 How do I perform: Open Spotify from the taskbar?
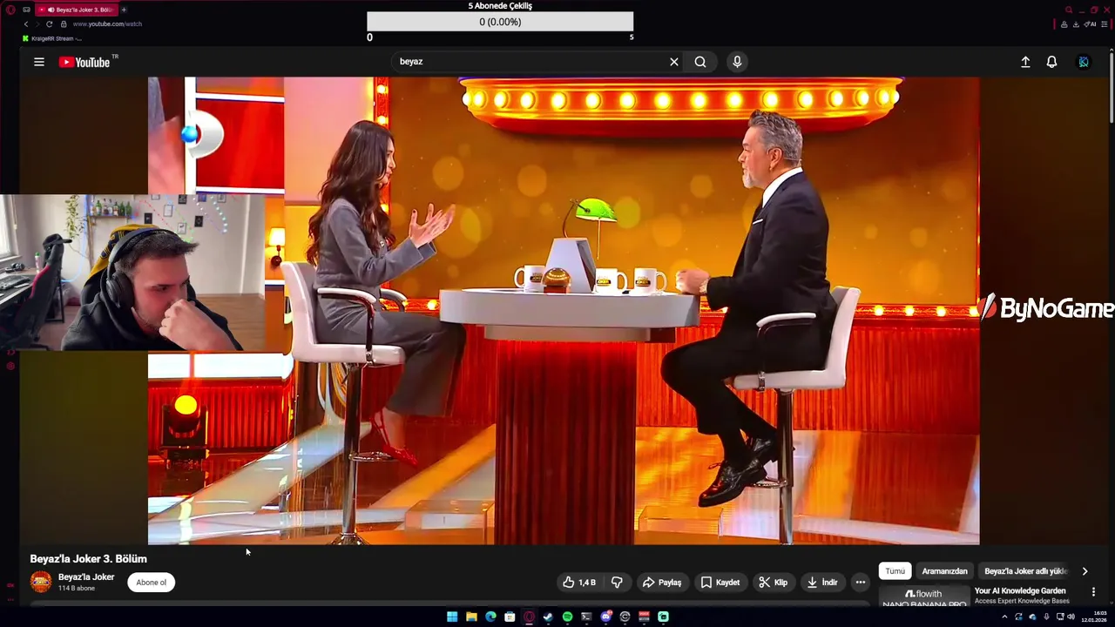click(567, 617)
